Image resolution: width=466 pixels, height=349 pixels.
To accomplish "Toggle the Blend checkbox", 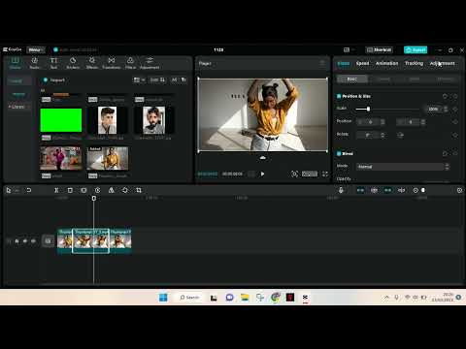I will [x=339, y=153].
